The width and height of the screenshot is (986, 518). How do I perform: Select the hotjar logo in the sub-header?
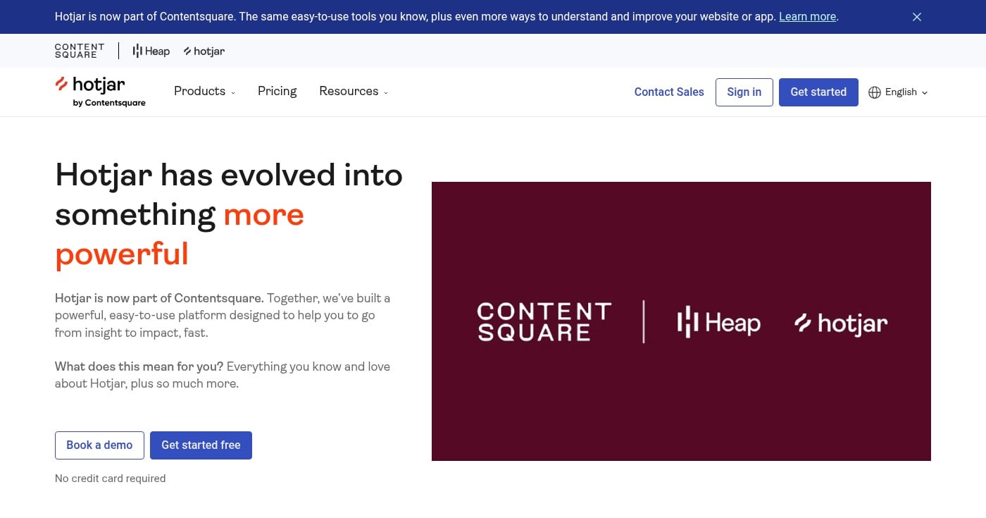[204, 51]
